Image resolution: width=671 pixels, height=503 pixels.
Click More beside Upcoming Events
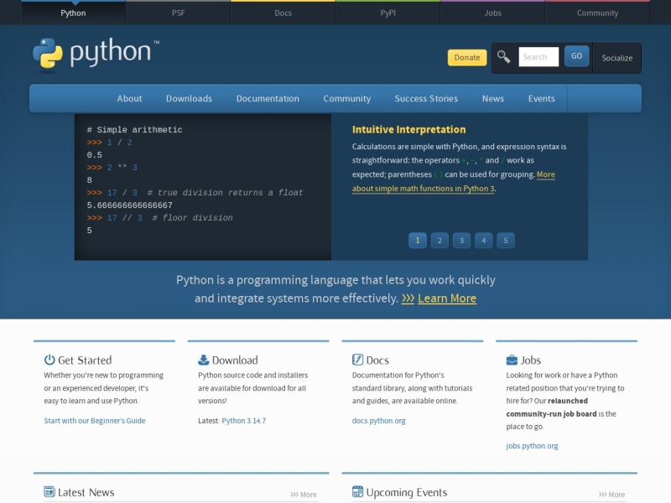pos(612,495)
